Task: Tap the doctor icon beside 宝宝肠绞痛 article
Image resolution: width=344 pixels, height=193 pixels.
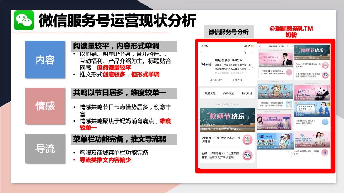Action: coord(289,104)
